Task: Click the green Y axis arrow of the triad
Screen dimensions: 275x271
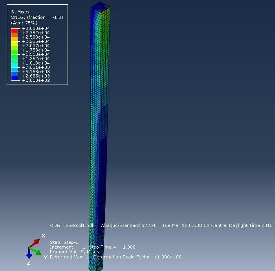Action: [x=37, y=251]
